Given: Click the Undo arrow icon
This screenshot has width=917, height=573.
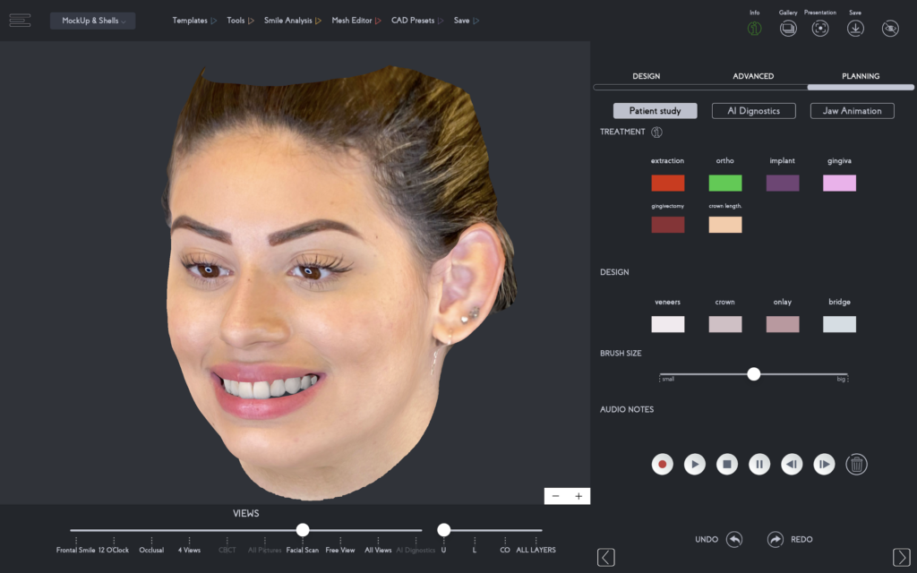Looking at the screenshot, I should (734, 539).
